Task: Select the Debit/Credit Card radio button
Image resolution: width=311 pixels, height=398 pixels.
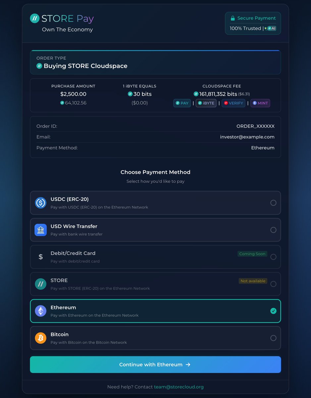Action: (x=273, y=257)
